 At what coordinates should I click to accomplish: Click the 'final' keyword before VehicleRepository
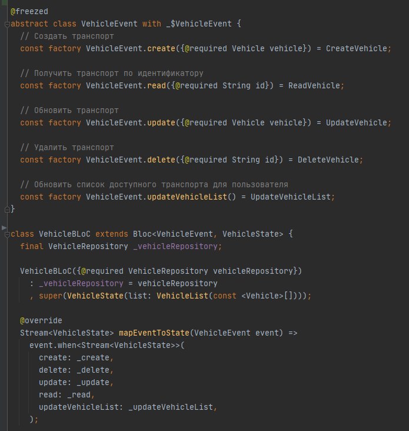(x=32, y=247)
